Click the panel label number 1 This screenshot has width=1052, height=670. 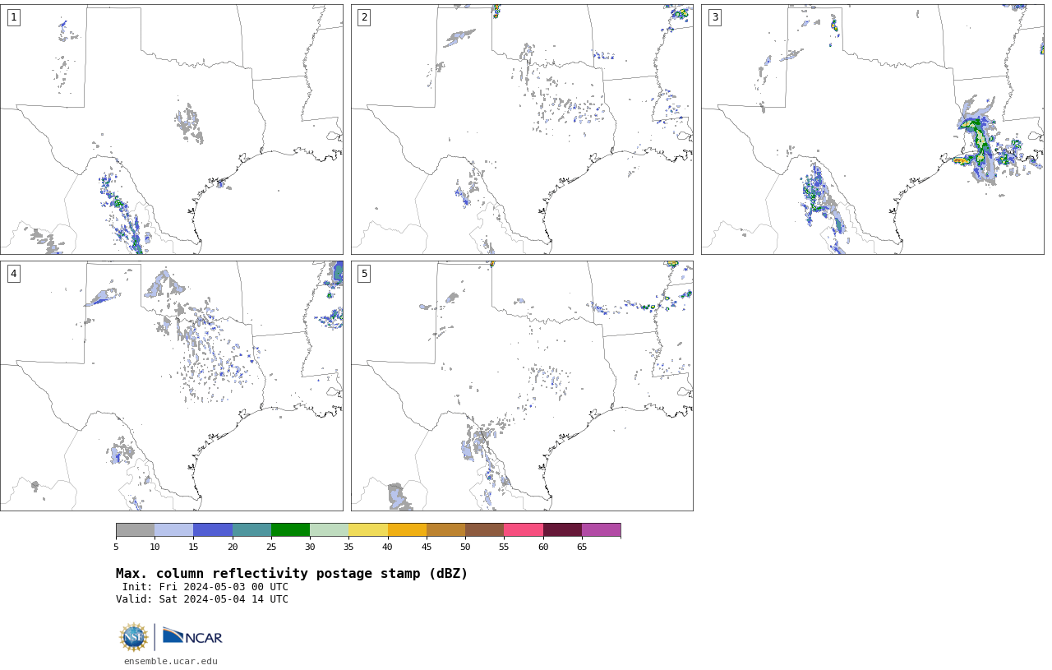tap(13, 17)
